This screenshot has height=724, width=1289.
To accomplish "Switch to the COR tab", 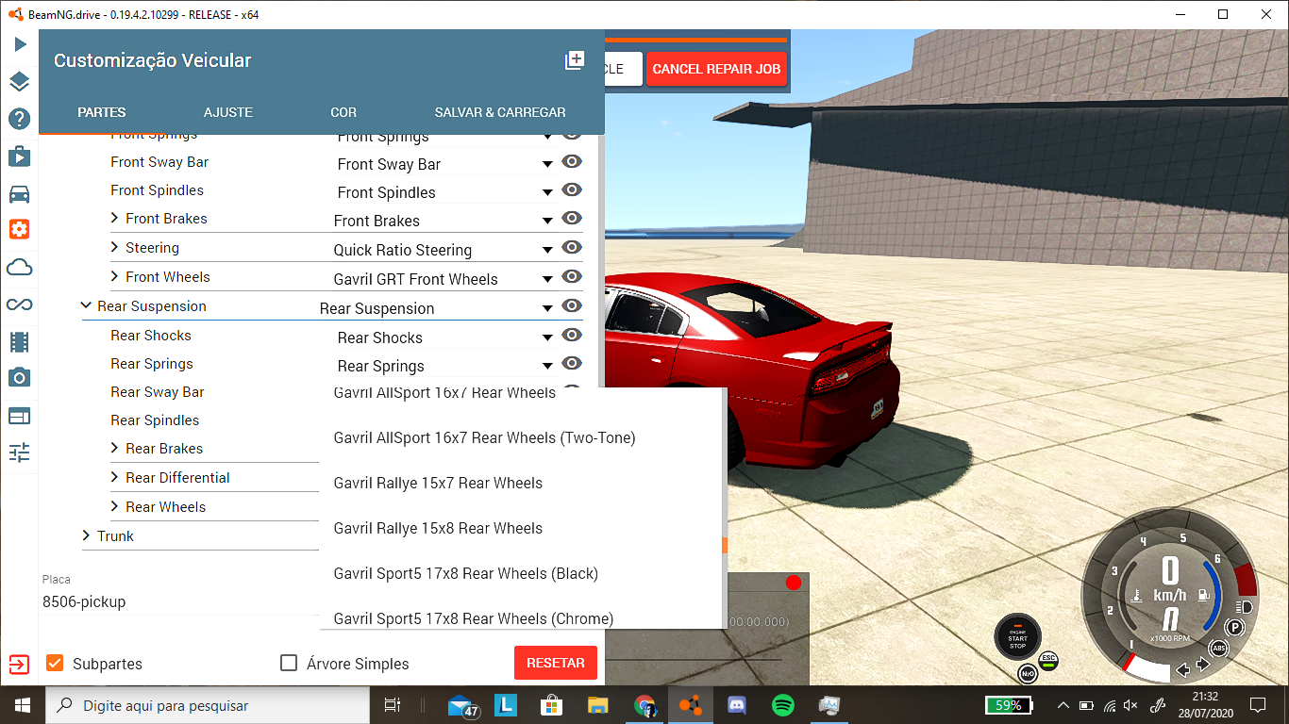I will tap(343, 112).
